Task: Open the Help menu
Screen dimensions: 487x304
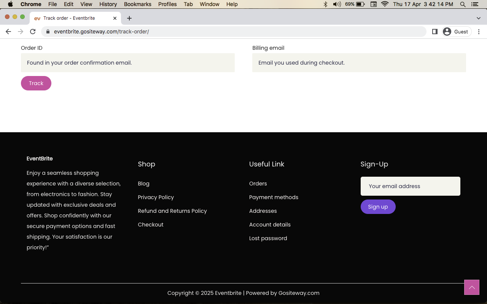Action: (232, 4)
